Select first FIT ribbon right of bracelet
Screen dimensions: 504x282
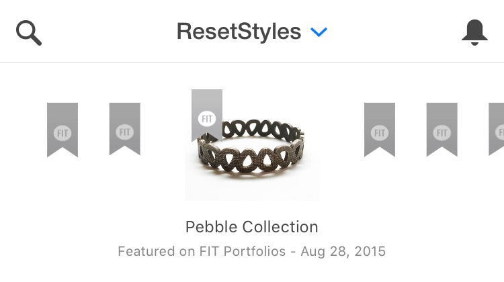click(x=380, y=129)
